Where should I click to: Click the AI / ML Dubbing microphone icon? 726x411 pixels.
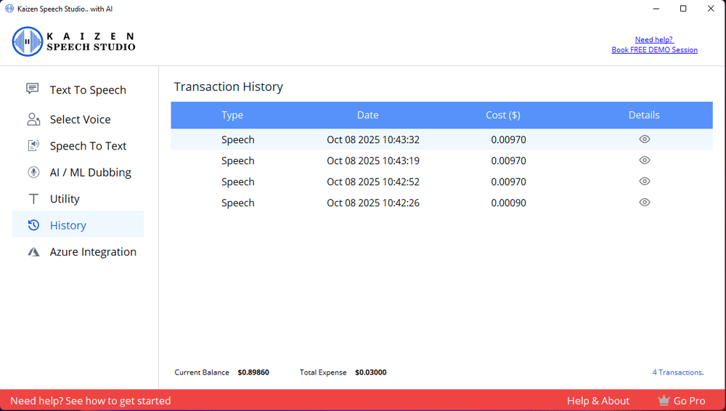[x=33, y=172]
